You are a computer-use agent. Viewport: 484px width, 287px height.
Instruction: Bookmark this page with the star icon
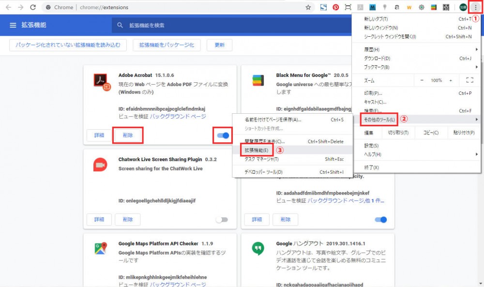click(308, 7)
